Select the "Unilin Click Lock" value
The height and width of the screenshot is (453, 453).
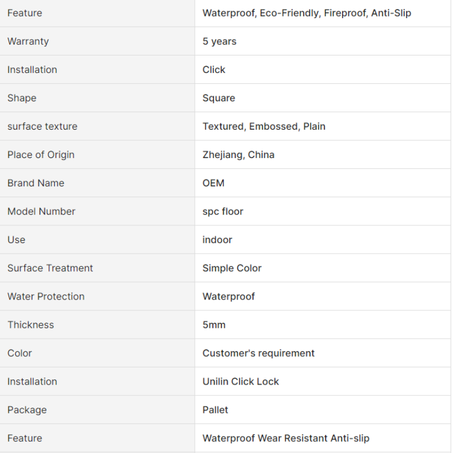coord(241,381)
